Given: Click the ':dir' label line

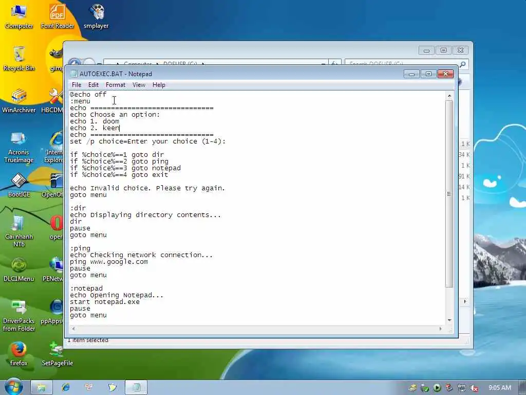Looking at the screenshot, I should click(x=78, y=208).
